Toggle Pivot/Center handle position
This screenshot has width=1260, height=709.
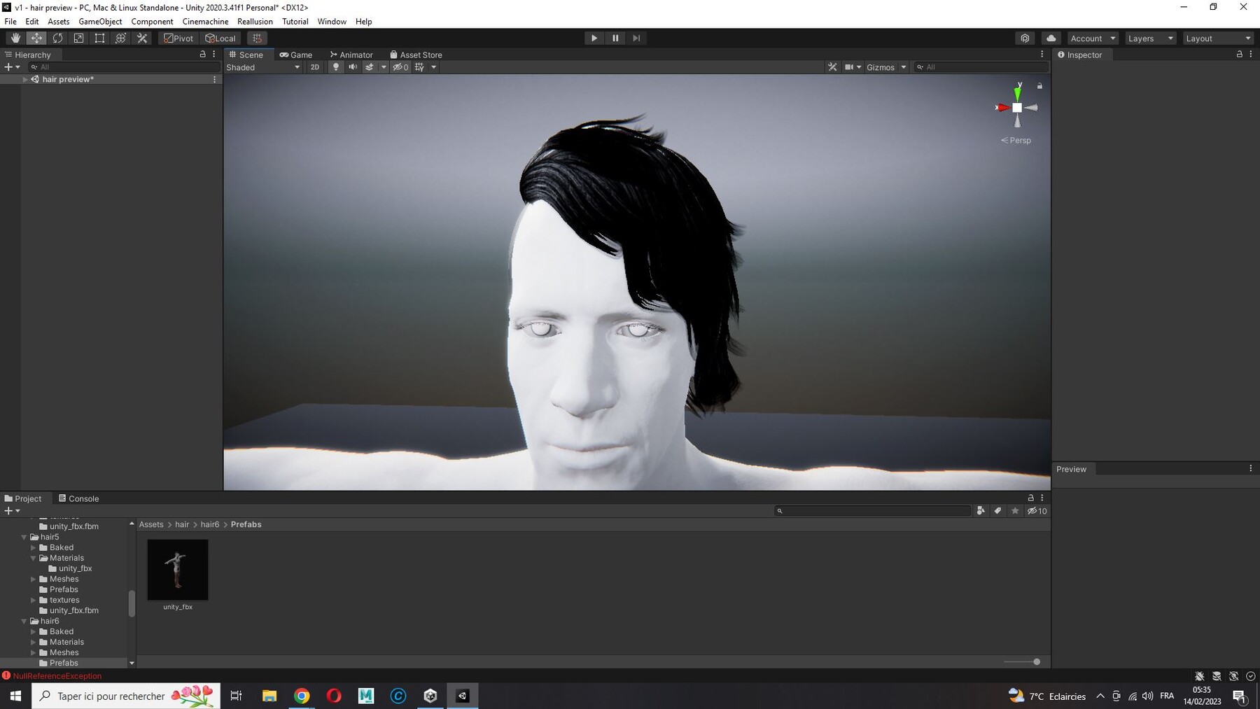178,38
